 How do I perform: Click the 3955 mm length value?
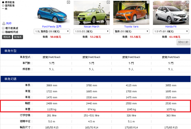171,85
